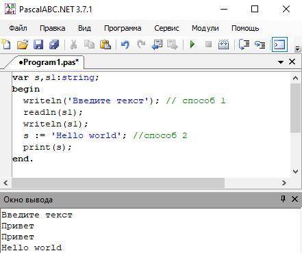The height and width of the screenshot is (253, 302).
Task: Click the editor scroll down arrow
Action: (x=295, y=172)
